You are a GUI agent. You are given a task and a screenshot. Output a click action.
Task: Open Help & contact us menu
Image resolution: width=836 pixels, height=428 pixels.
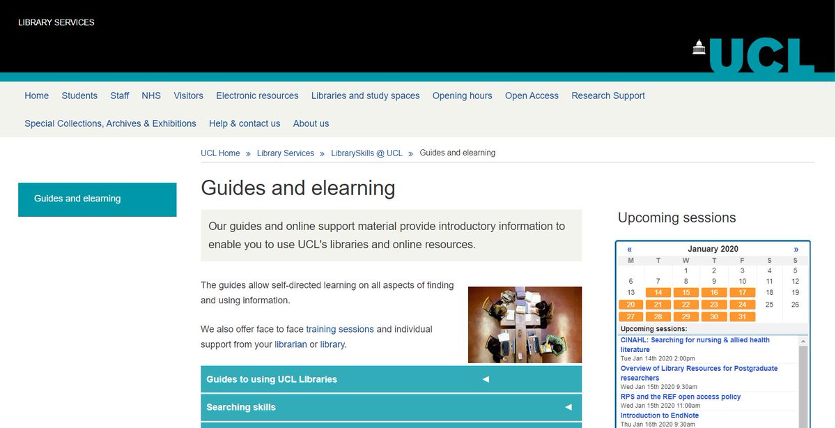click(245, 123)
